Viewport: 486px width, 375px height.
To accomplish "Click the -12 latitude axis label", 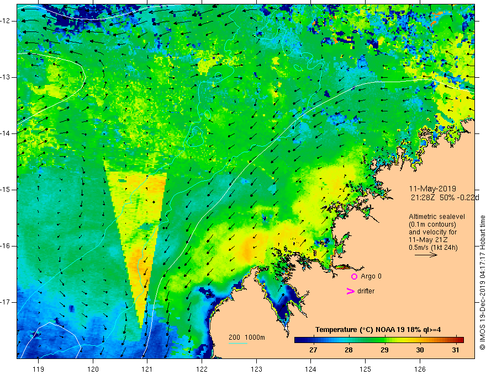I will (6, 21).
